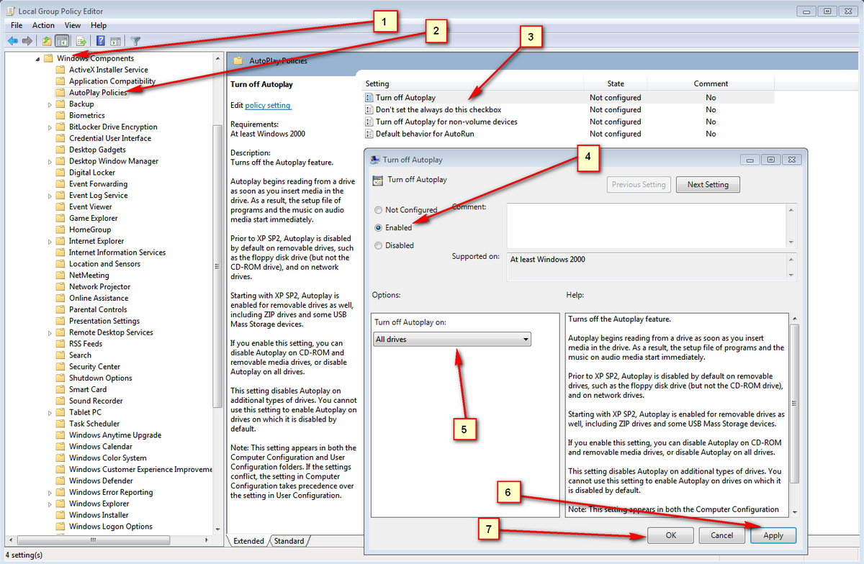The image size is (864, 564).
Task: Click the icon of Turn off Autoplay for non-volume devices
Action: [x=369, y=122]
